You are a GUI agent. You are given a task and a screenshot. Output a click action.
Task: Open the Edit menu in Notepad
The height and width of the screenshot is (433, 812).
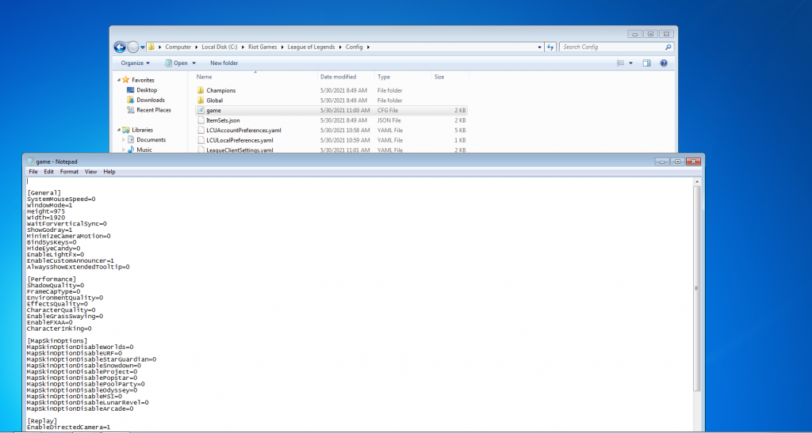(49, 172)
